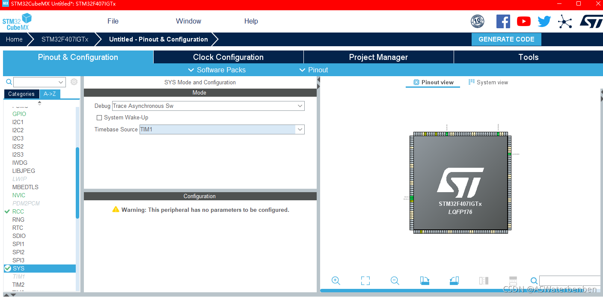603x297 pixels.
Task: Select I2S3 in the peripheral list
Action: [x=18, y=154]
